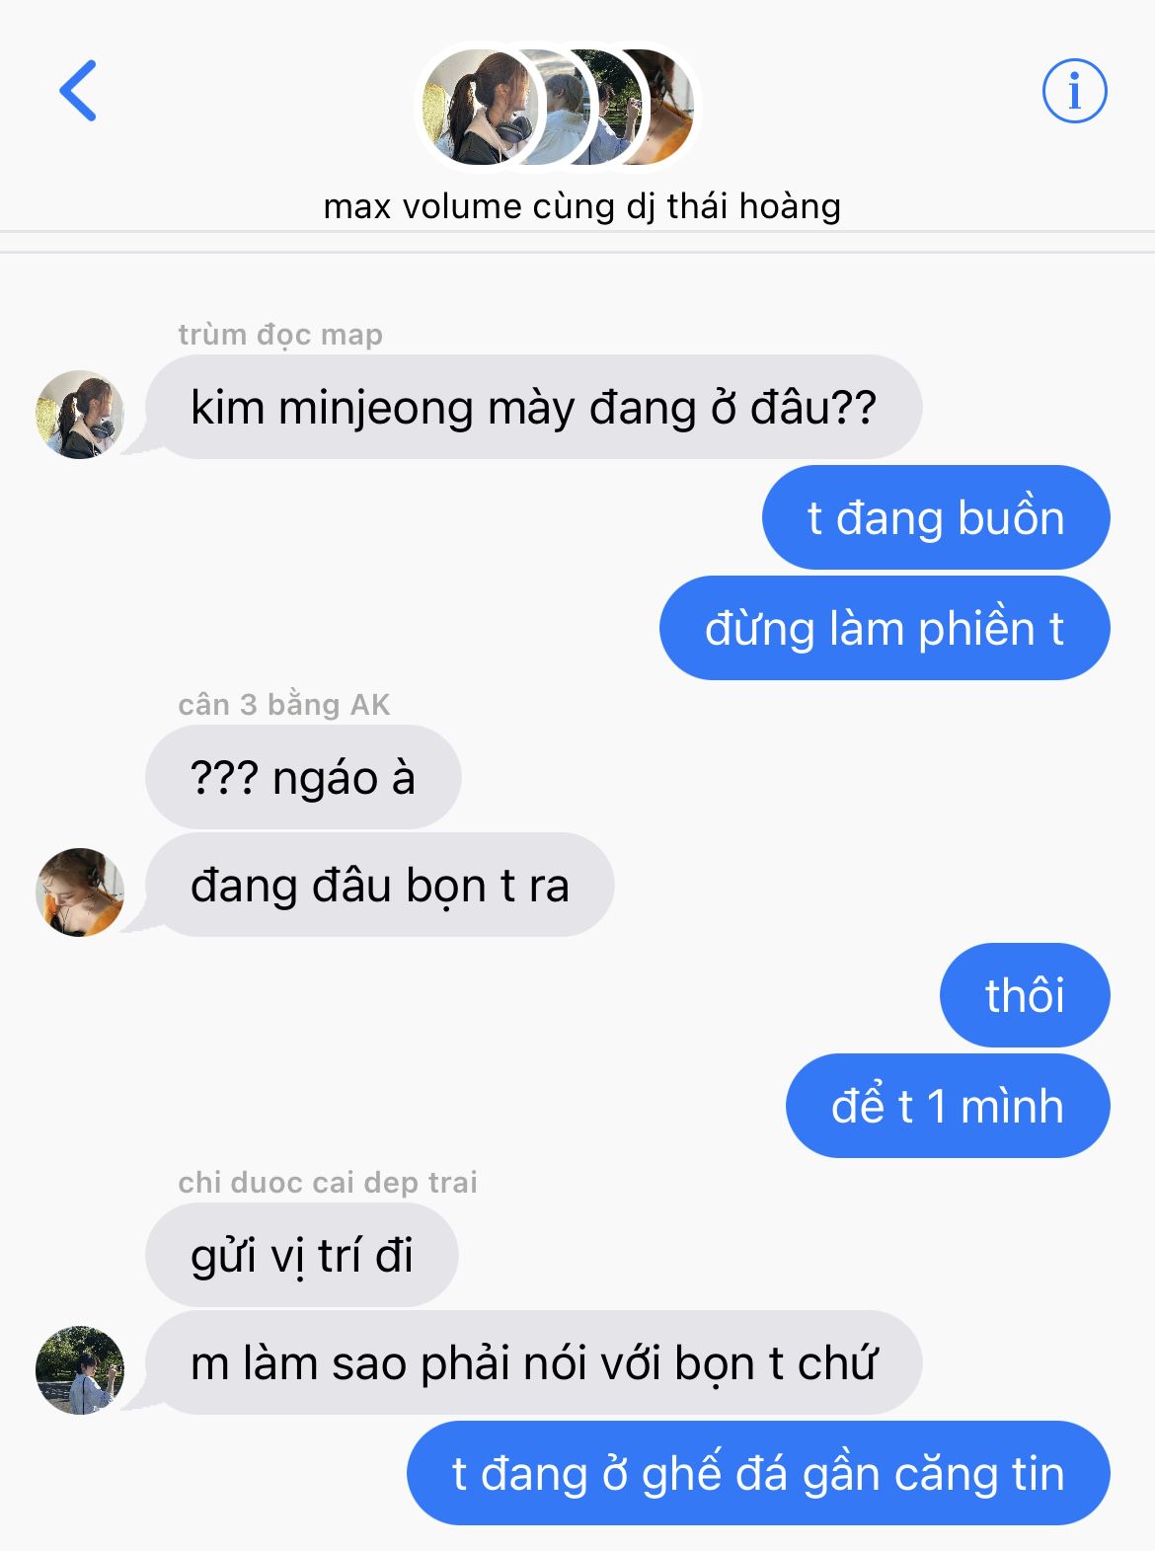Tap blue bubble đừng làm phiền t
This screenshot has width=1155, height=1551.
[x=885, y=628]
